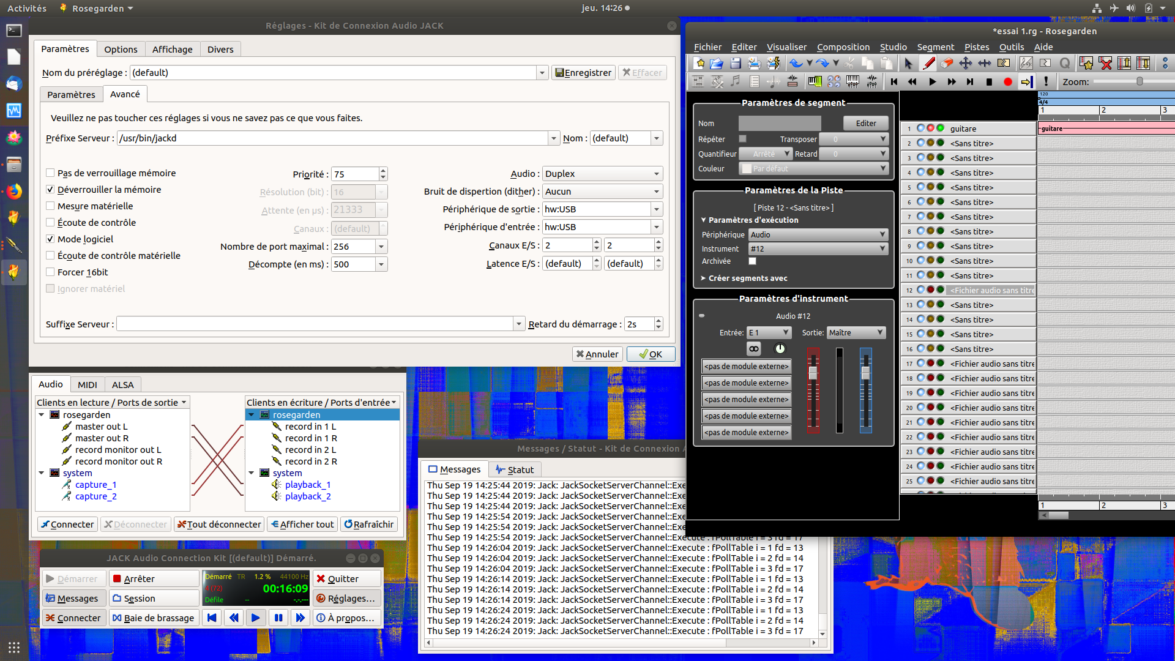The width and height of the screenshot is (1175, 661).
Task: Click the OK button in Réglages
Action: click(650, 354)
